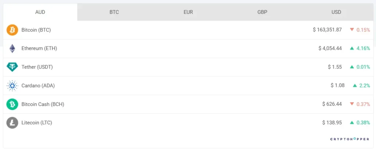Switch to the EUR tab
The image size is (376, 151).
click(188, 12)
